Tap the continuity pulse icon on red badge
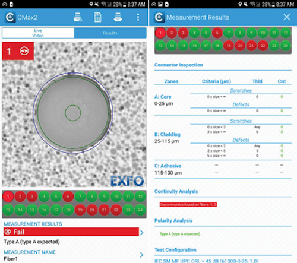Screen dimensions: 297x263 point(24,51)
